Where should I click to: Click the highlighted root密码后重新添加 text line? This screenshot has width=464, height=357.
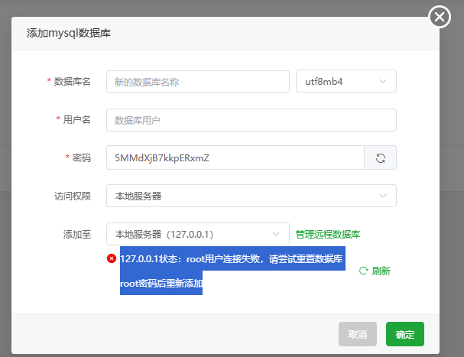tap(161, 284)
